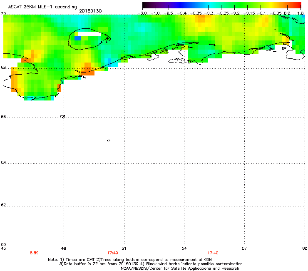Click the longitude label "45"
The image size is (308, 271).
pos(3,248)
